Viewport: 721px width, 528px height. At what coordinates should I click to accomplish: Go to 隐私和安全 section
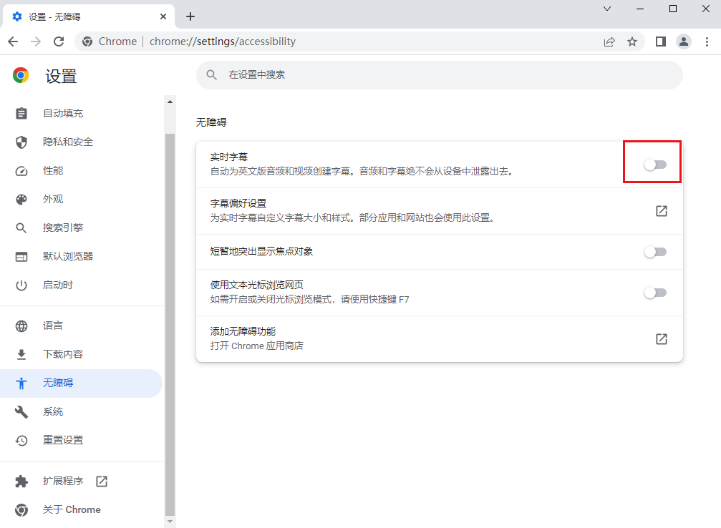81,142
